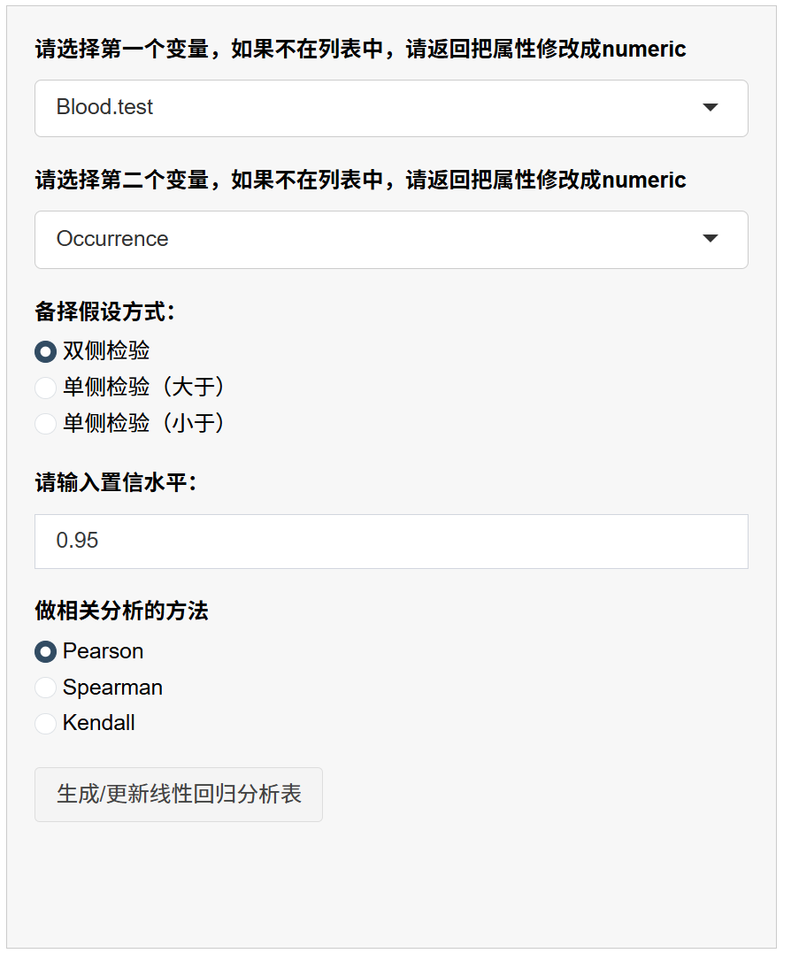The image size is (791, 961).
Task: Click the 请选择第一个变量 label text
Action: pos(122,50)
